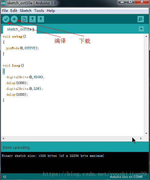Open the Serial Monitor magnifier icon
The width and height of the screenshot is (150, 180).
[x=141, y=19]
